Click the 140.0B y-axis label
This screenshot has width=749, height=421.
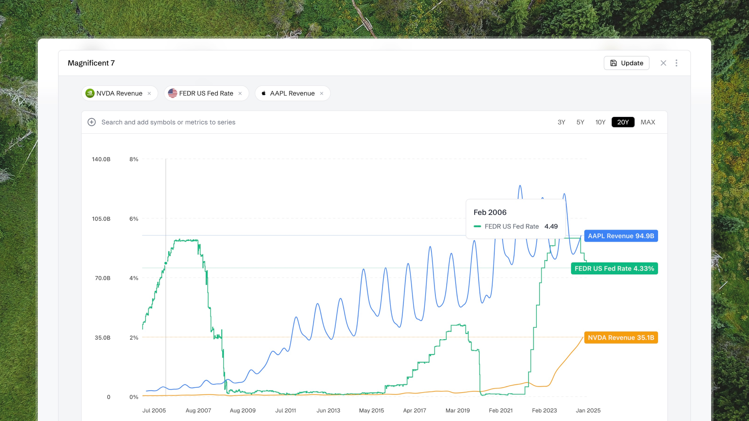pos(101,159)
